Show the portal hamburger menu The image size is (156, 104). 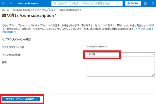[x=11, y=3]
